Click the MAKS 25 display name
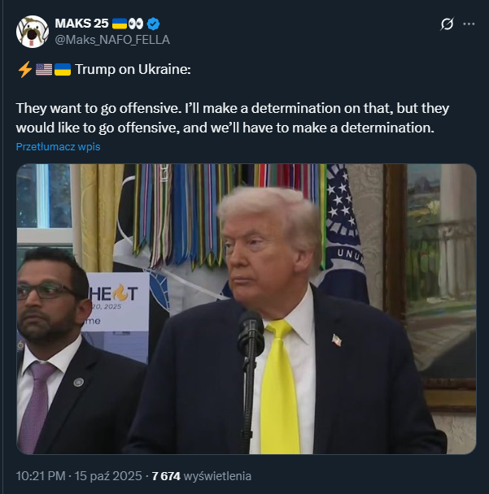The width and height of the screenshot is (489, 494). pos(81,24)
